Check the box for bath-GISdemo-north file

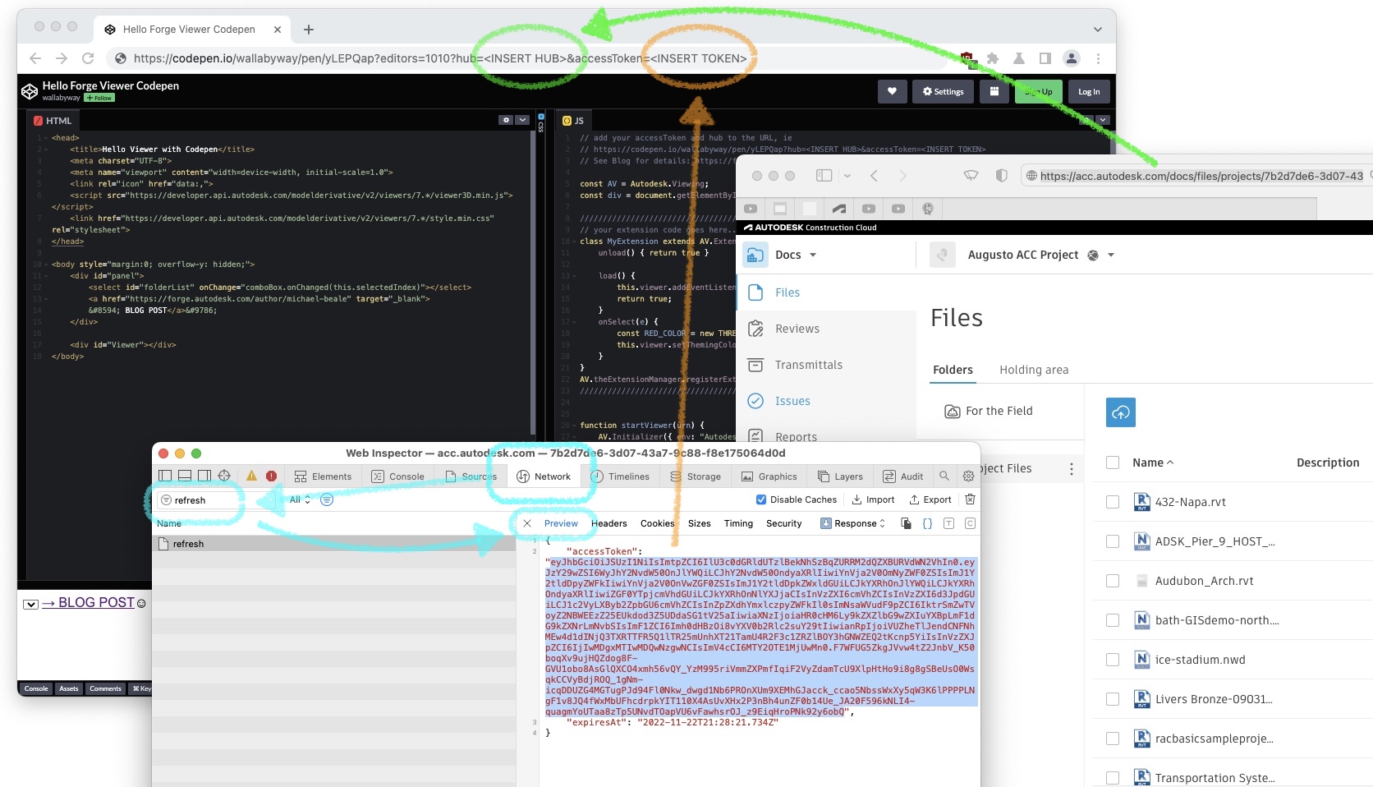click(1113, 620)
